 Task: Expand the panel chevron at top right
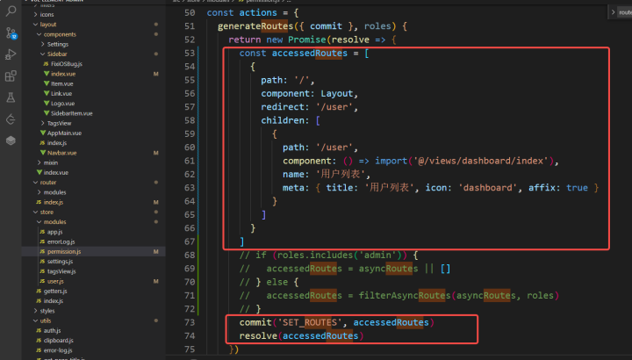(613, 12)
